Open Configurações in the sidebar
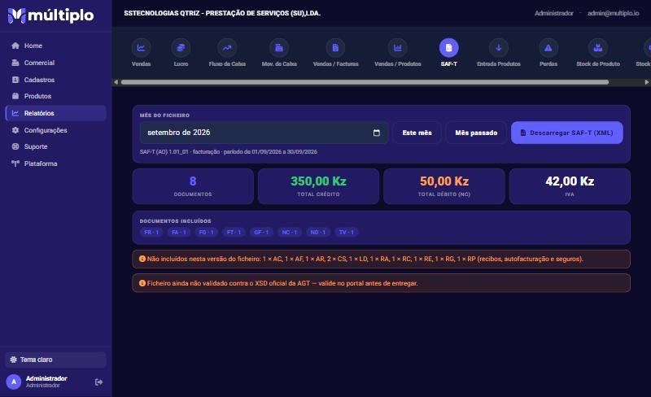 pyautogui.click(x=55, y=130)
